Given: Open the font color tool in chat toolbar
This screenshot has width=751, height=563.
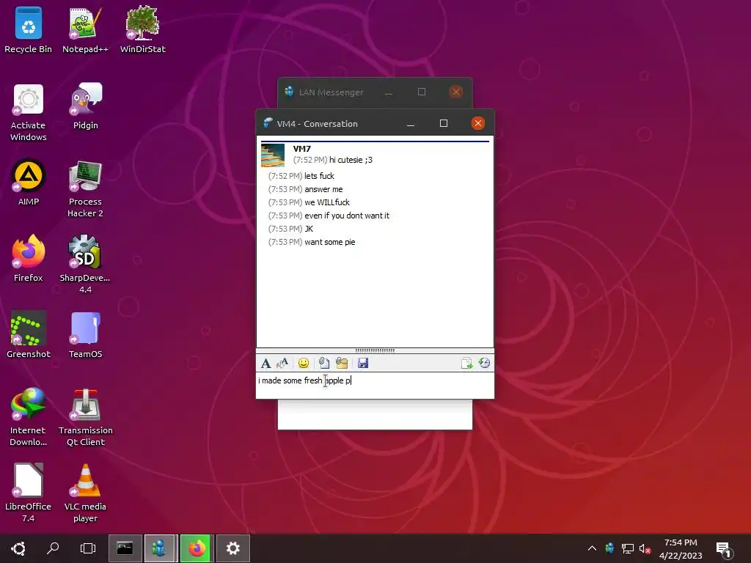Looking at the screenshot, I should tap(282, 363).
